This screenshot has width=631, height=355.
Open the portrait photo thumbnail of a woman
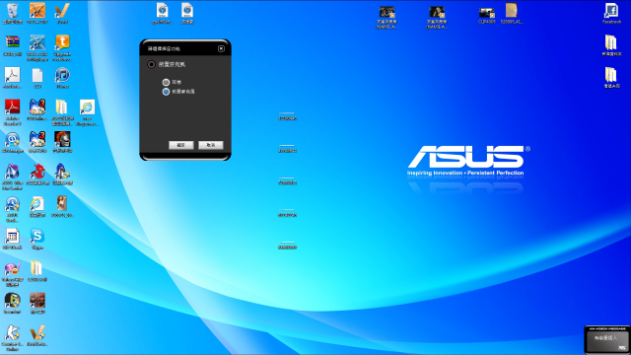(x=62, y=204)
